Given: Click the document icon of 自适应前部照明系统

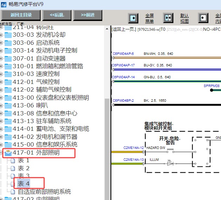Looking at the screenshot, I should coord(13,192).
